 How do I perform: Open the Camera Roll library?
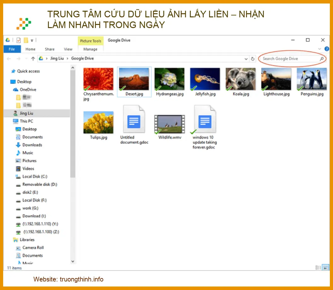click(30, 248)
